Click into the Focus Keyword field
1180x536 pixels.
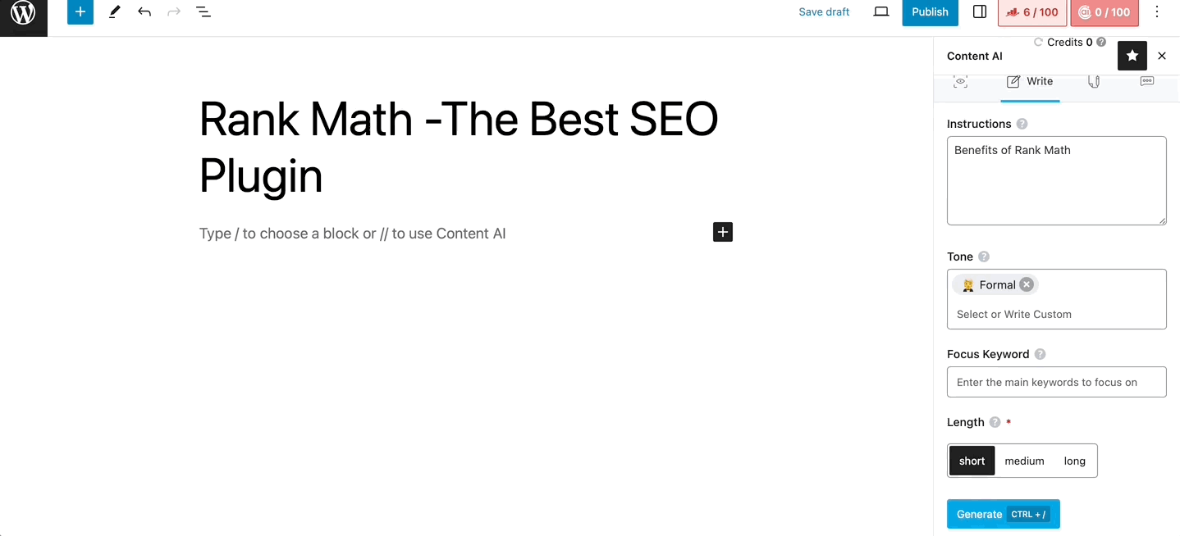point(1057,382)
